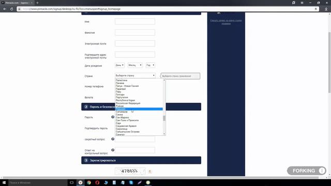Click the help icon next to Ответ на контрольный вопрос
331x186 pixels.
(113, 150)
